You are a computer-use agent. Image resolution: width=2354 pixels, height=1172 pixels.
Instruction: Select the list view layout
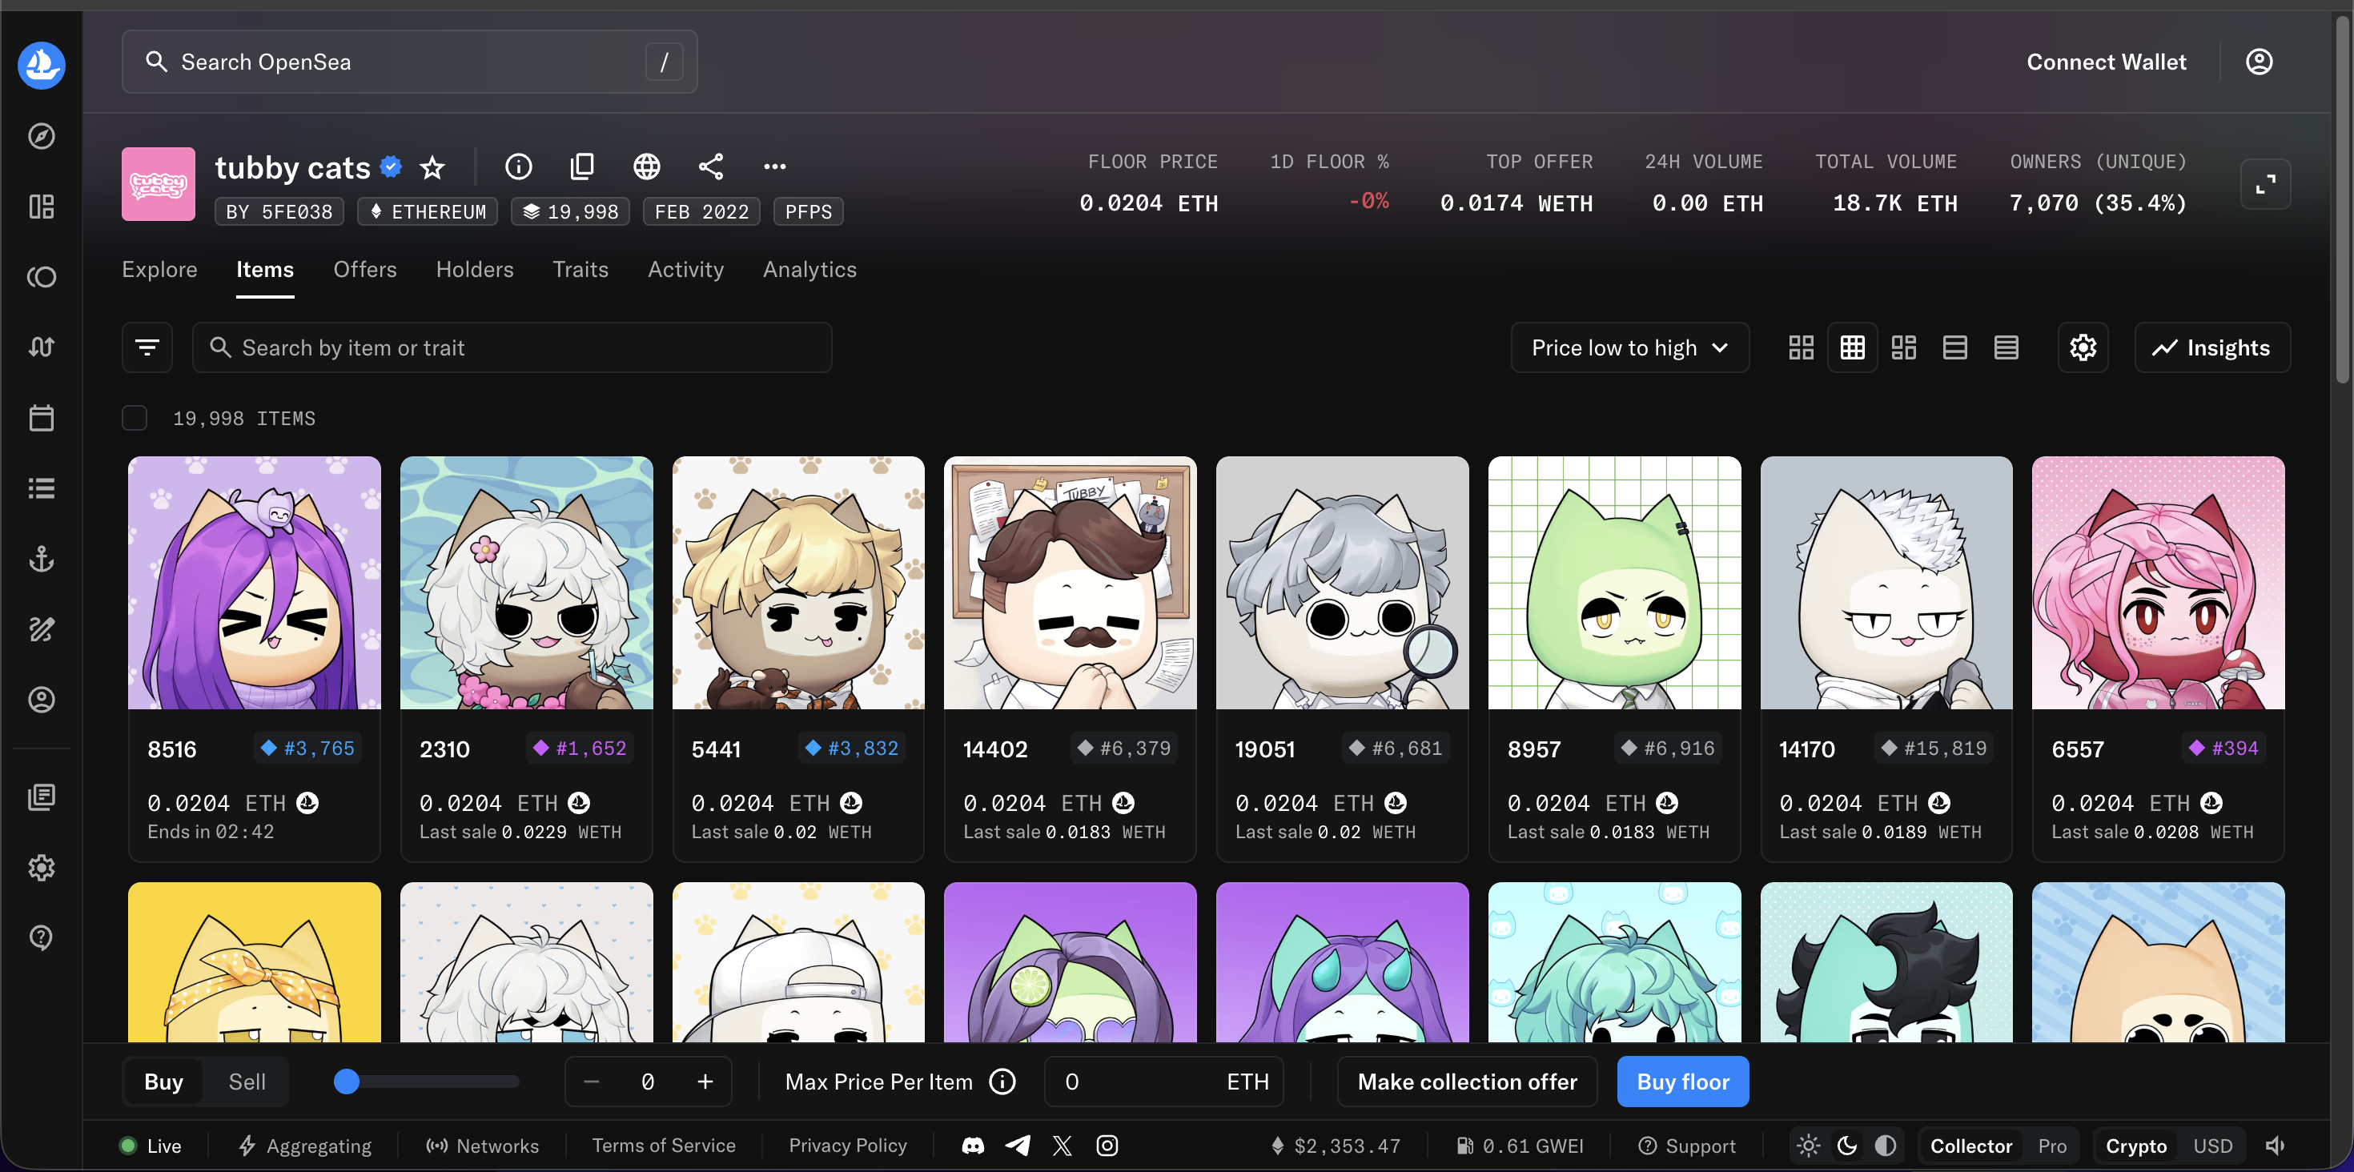pos(1954,347)
